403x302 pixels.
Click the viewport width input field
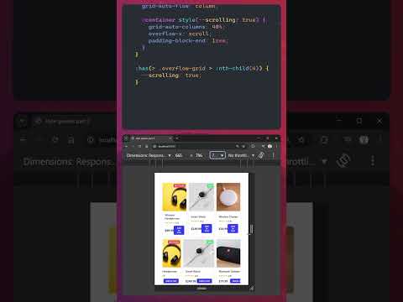(179, 155)
